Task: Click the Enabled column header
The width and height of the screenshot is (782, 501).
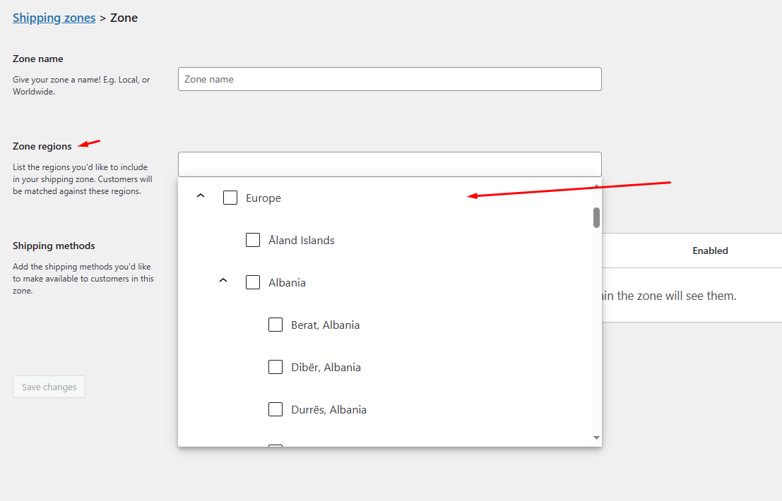Action: pos(710,250)
